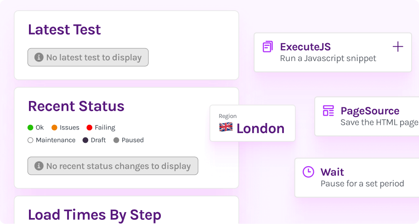
Task: Toggle the gray Paused status legend
Action: point(116,140)
